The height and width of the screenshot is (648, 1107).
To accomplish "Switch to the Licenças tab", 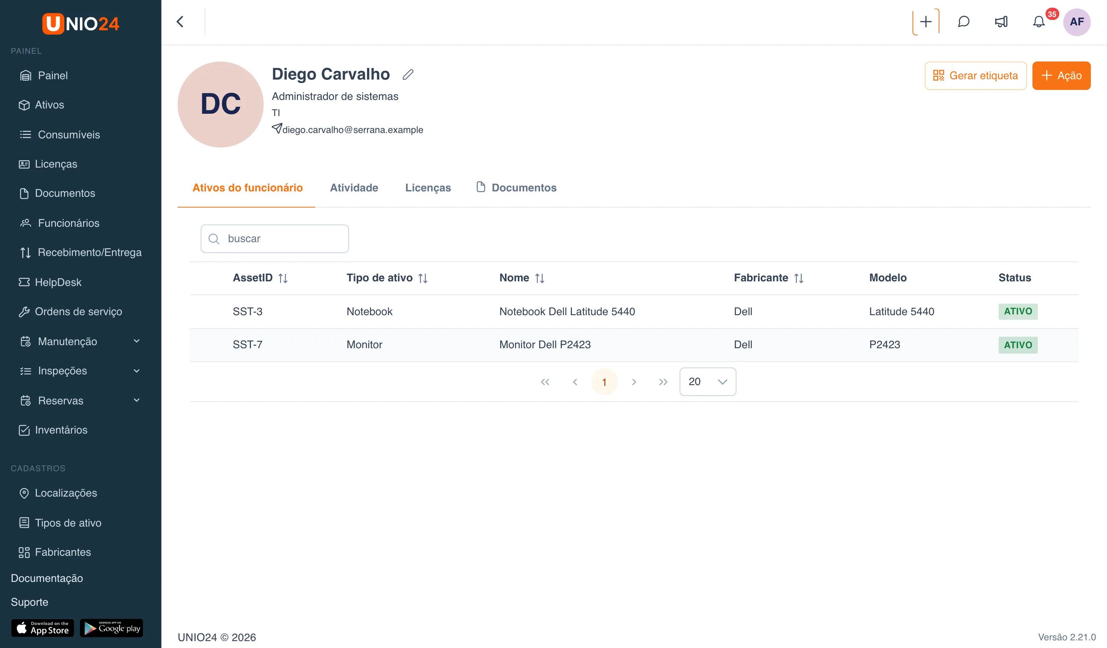I will coord(428,188).
